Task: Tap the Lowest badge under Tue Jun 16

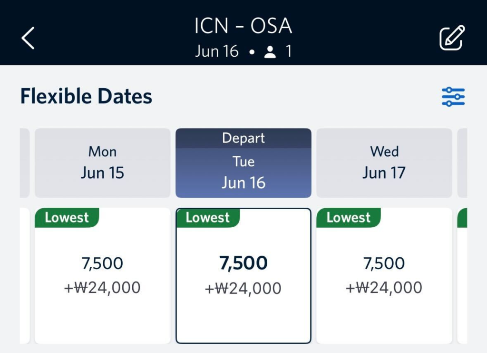Action: 207,218
